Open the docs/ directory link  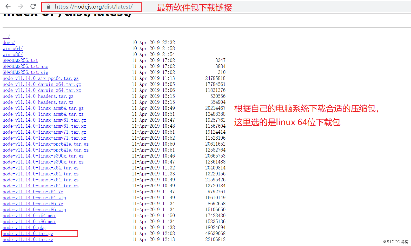pos(9,42)
